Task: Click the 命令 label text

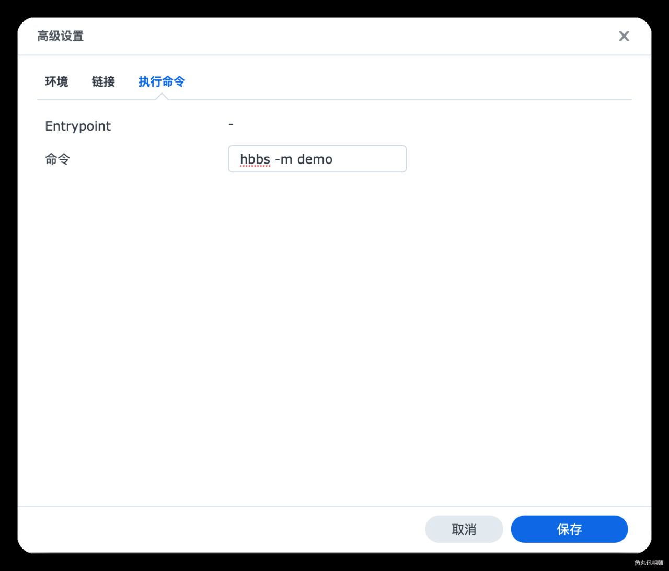Action: 57,159
